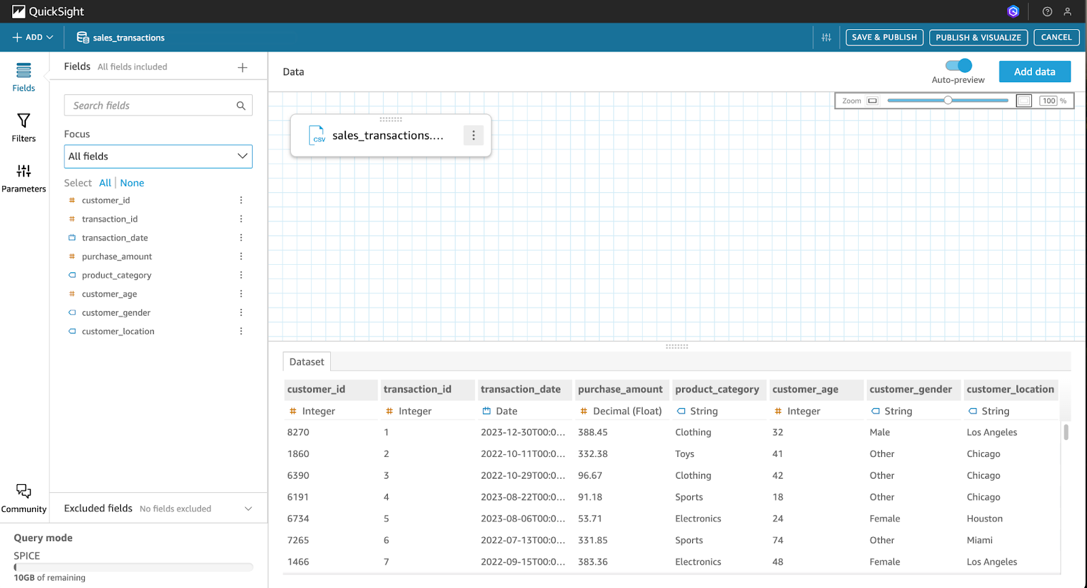Click cell with customer_id 8270

click(298, 432)
